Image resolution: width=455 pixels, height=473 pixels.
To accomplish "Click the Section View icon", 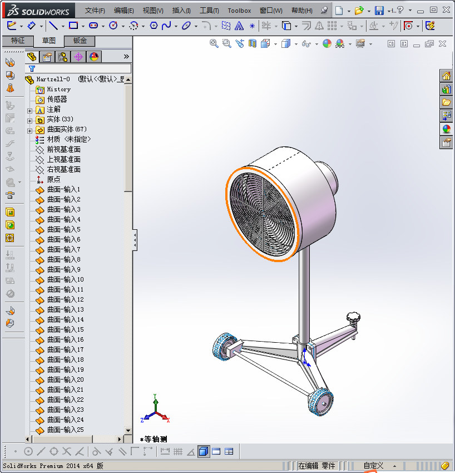I will tap(253, 44).
